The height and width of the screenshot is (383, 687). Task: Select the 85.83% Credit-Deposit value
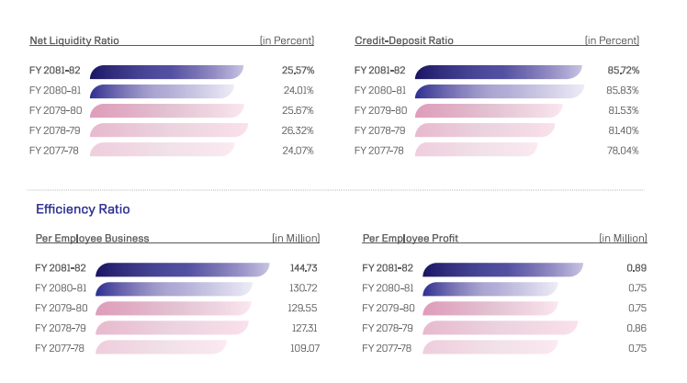pyautogui.click(x=623, y=91)
